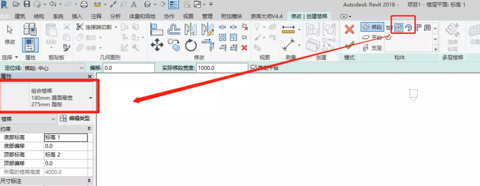Toggle the 属性 properties palette button
Image resolution: width=480 pixels, height=186 pixels.
coord(30,44)
